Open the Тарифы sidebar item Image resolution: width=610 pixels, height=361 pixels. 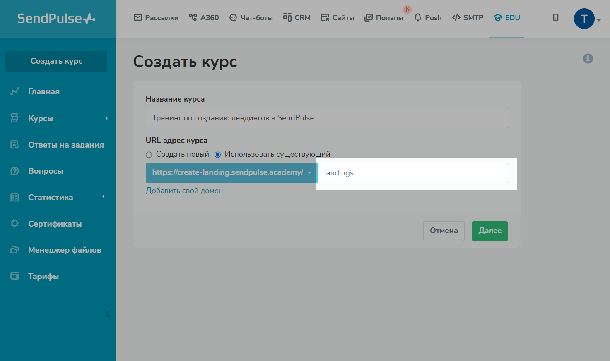click(x=43, y=276)
